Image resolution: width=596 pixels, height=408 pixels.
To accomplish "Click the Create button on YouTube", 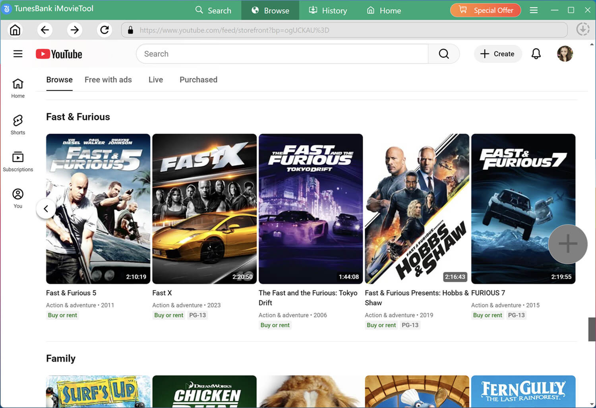I will pos(498,54).
